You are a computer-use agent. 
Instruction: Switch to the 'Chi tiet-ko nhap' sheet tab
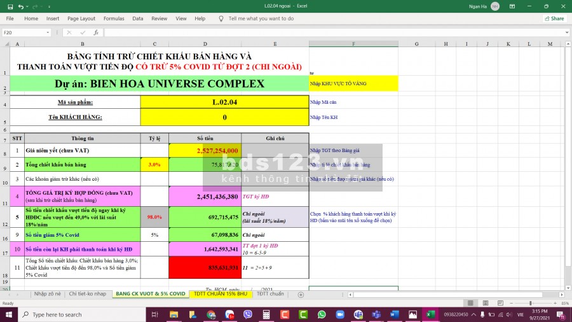(88, 294)
